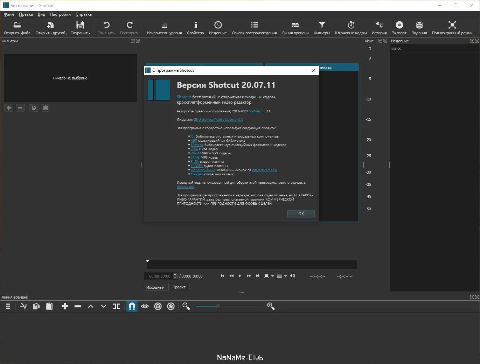480x364 pixels.
Task: Open the Задания jobs panel
Action: (x=419, y=28)
